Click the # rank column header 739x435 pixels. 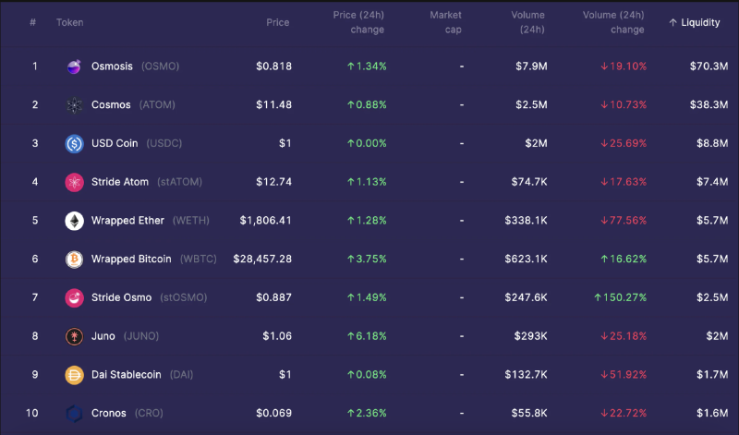click(33, 23)
